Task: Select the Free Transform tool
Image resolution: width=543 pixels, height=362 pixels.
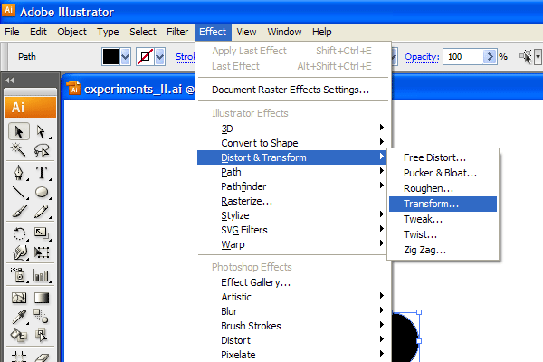Action: click(42, 252)
